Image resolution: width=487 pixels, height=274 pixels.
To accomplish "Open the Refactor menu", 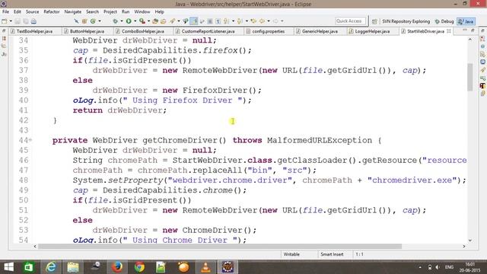I will (x=52, y=11).
